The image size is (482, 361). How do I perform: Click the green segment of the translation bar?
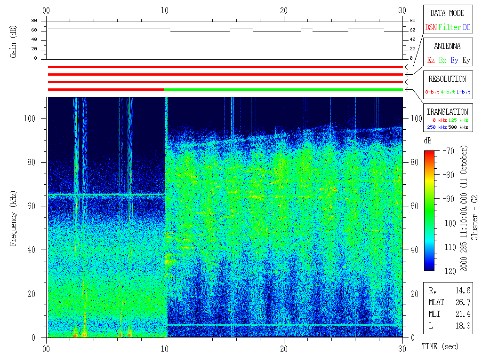tap(282, 89)
